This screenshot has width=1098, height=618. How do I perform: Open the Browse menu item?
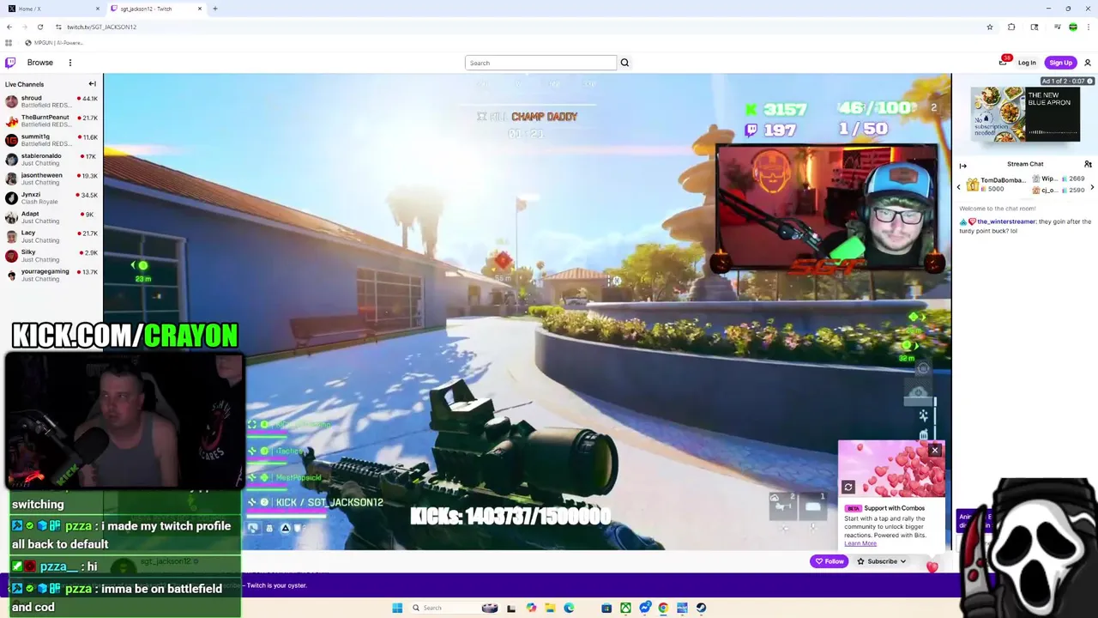pos(40,63)
